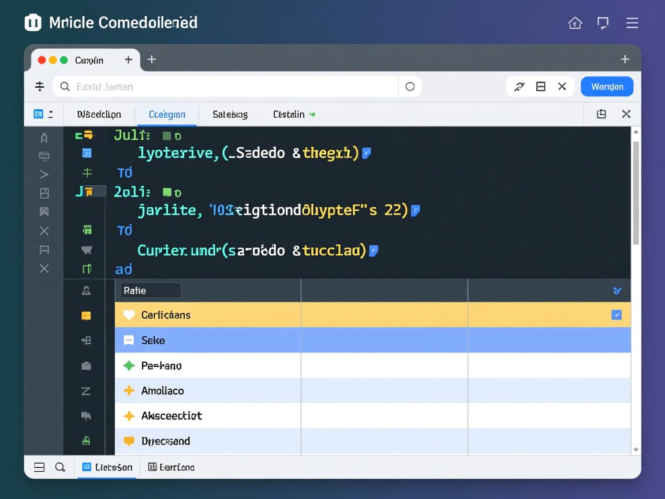Open a new tab with the plus button
Screen dimensions: 665x499
(152, 59)
